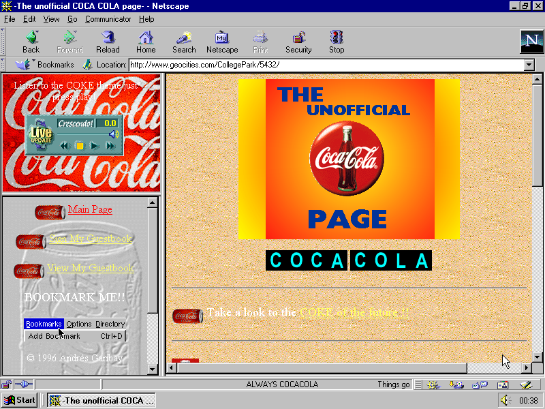The height and width of the screenshot is (409, 545).
Task: Open the Address Book from the component bar
Action: coord(503,384)
